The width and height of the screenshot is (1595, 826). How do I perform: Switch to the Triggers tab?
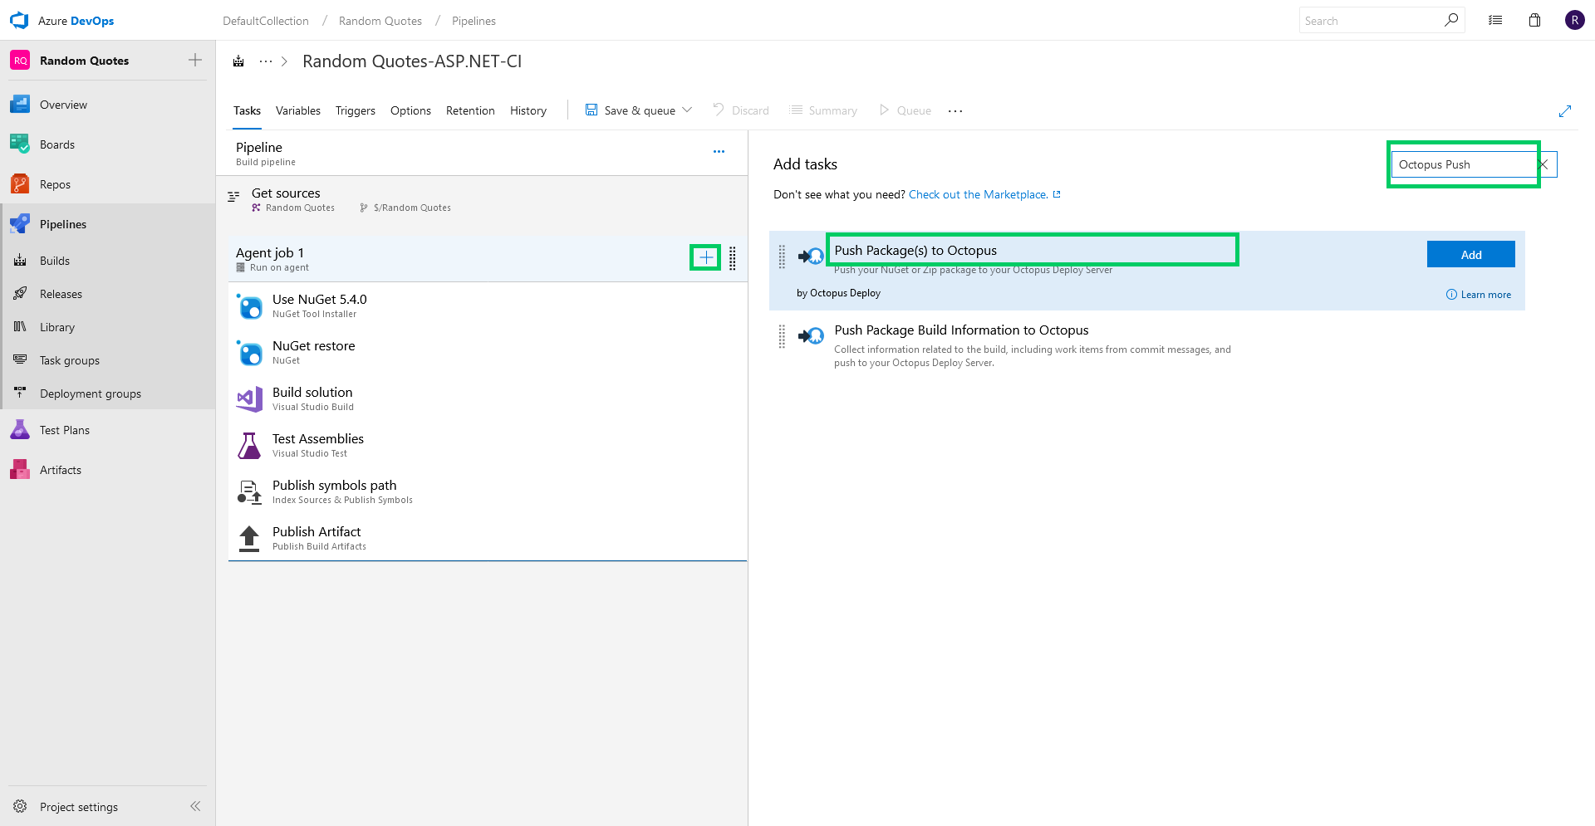tap(356, 110)
